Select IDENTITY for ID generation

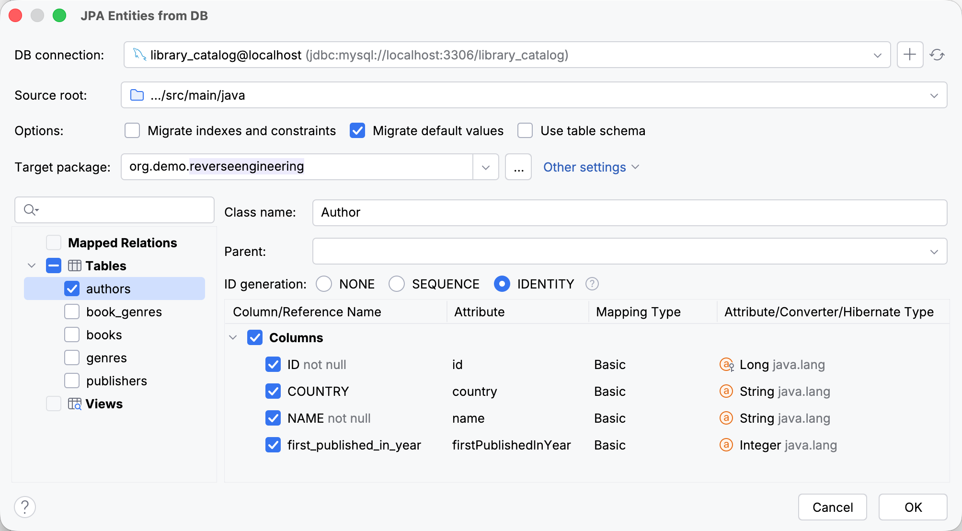tap(502, 284)
